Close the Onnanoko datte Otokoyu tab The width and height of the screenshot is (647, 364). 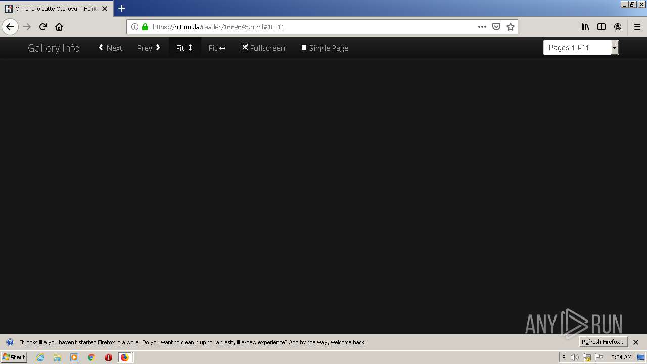(105, 9)
